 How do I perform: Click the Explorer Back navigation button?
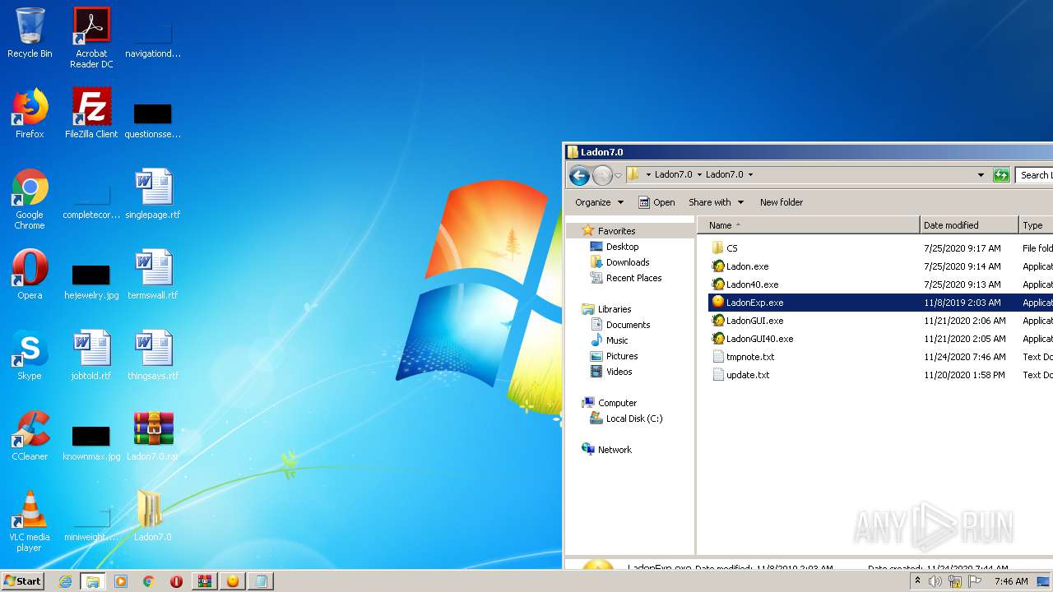[x=579, y=175]
